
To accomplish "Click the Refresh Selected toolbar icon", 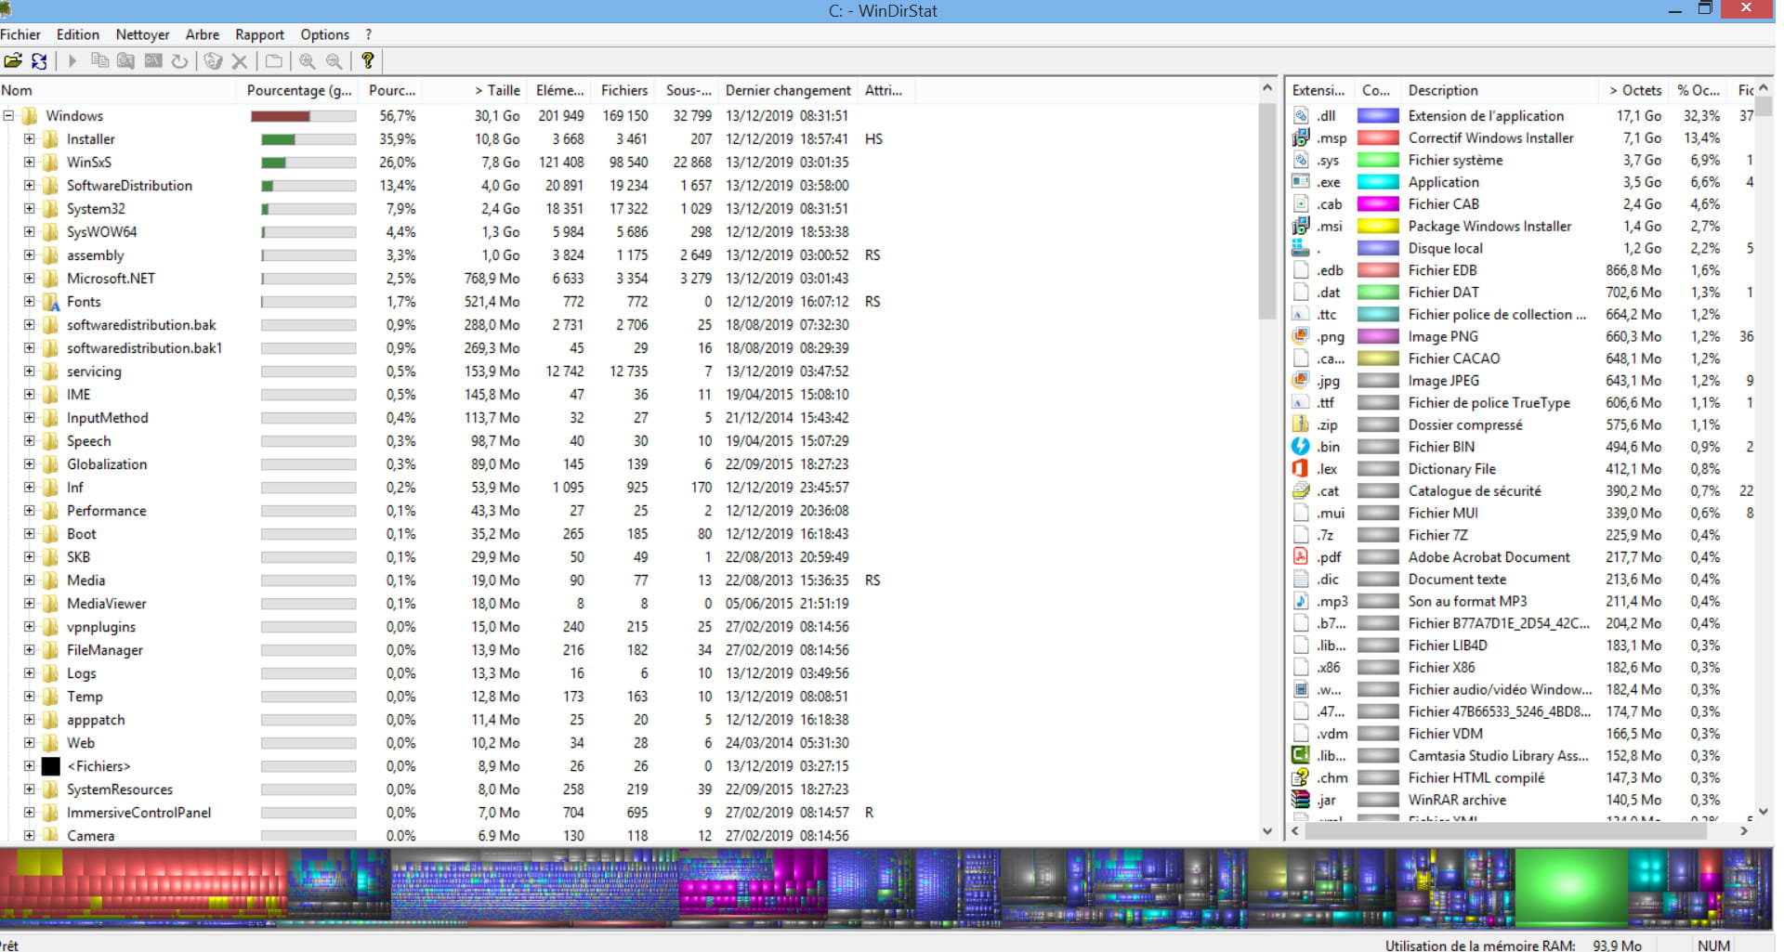I will click(x=179, y=61).
